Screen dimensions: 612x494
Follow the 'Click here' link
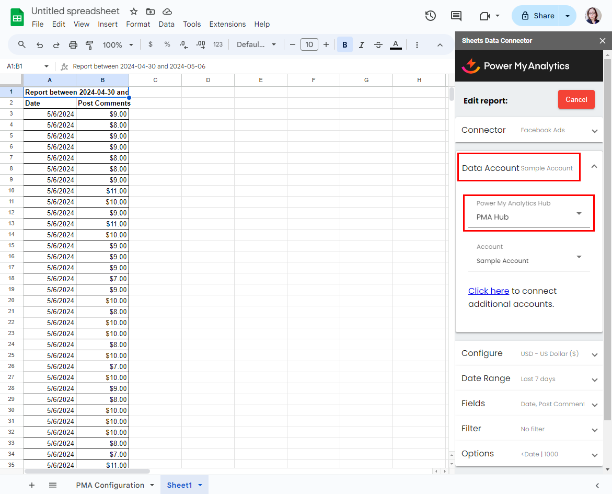point(488,291)
